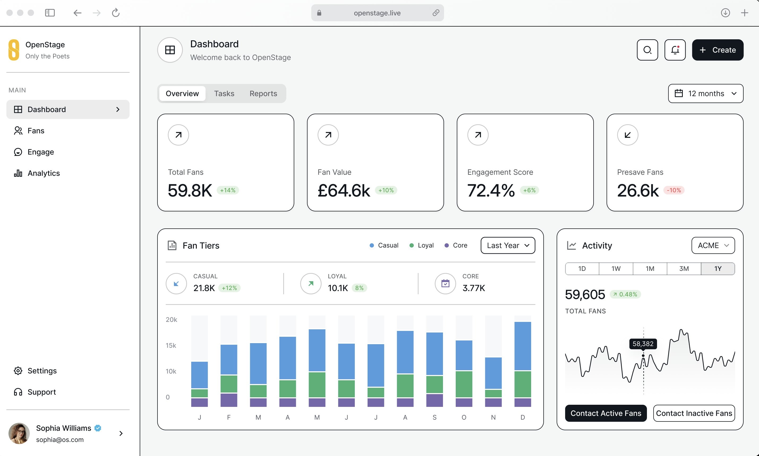Switch to the Reports tab
The width and height of the screenshot is (759, 456).
coord(263,93)
